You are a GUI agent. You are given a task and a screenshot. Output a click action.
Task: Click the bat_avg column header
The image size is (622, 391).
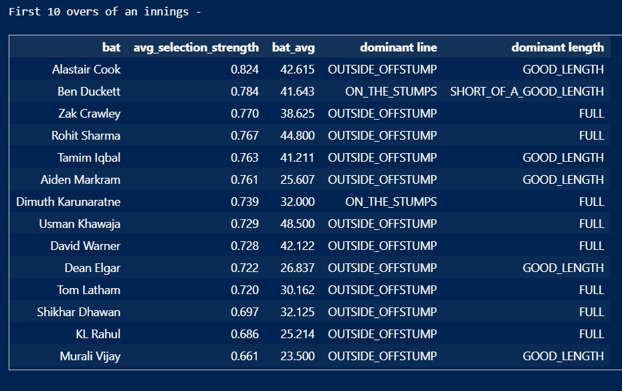click(x=293, y=47)
